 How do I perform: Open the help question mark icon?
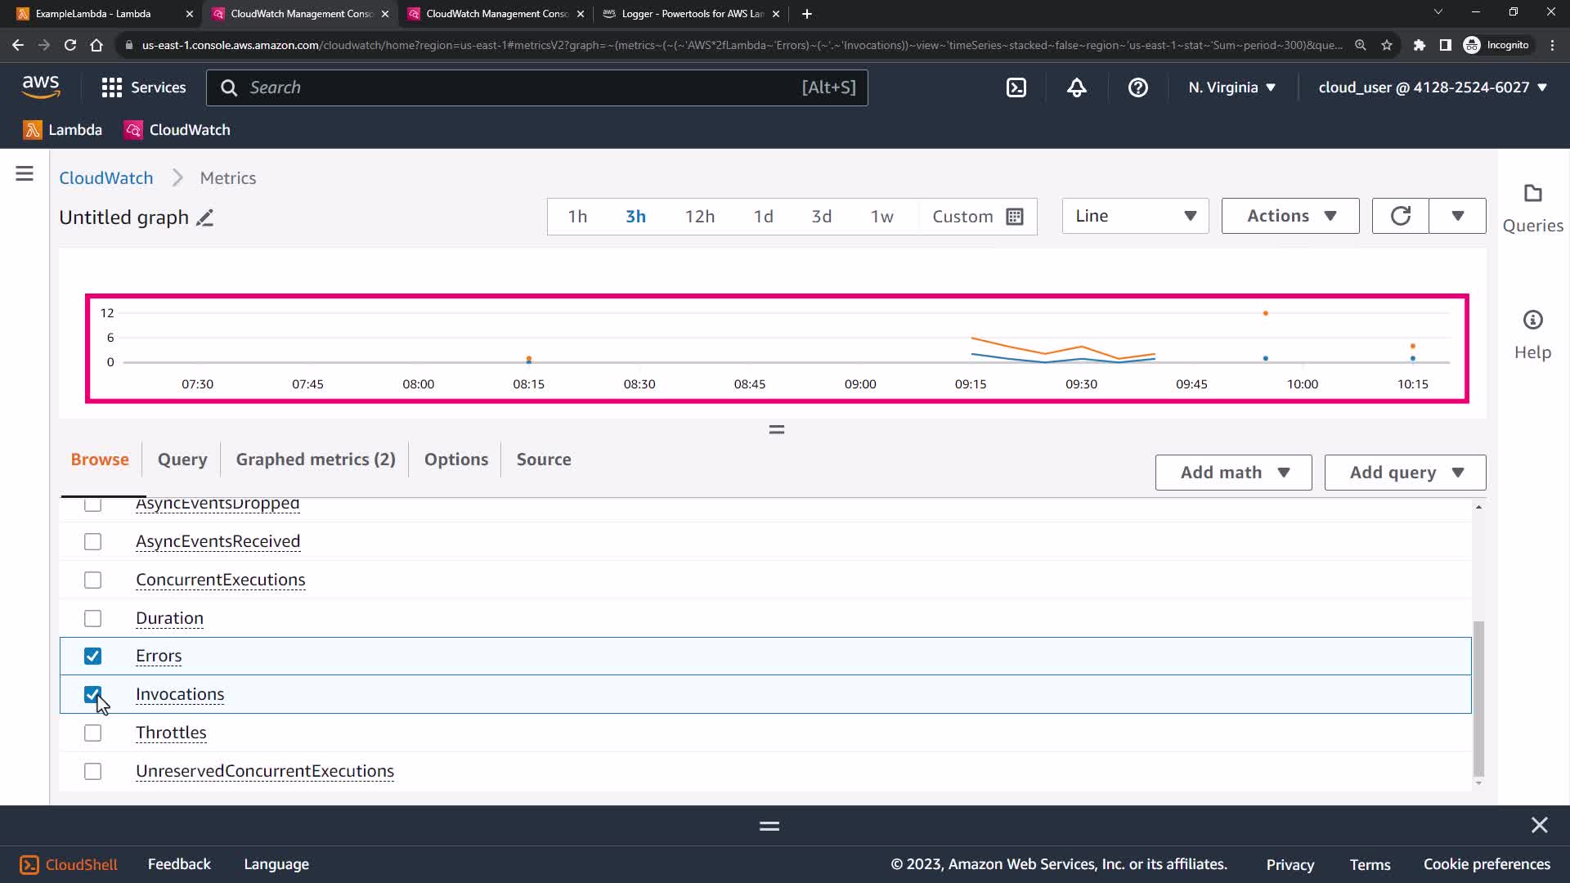click(x=1137, y=87)
